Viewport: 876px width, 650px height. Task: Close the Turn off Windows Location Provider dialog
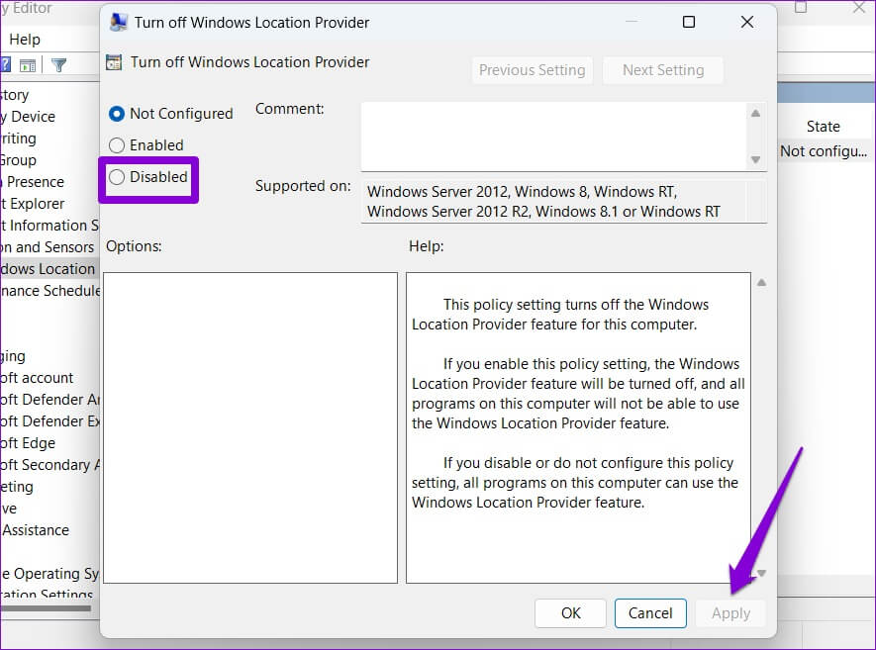[747, 22]
